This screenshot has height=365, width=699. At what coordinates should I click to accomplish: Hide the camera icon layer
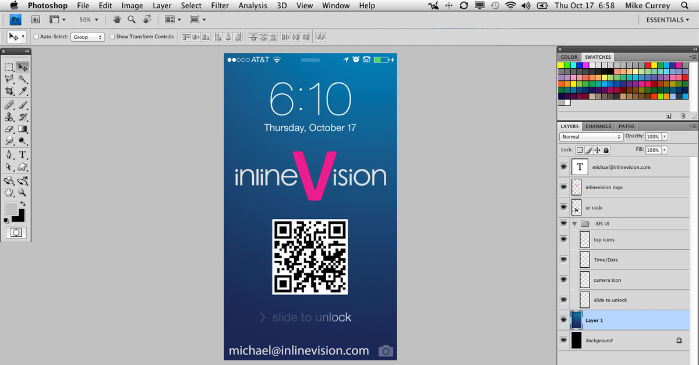[x=563, y=280]
